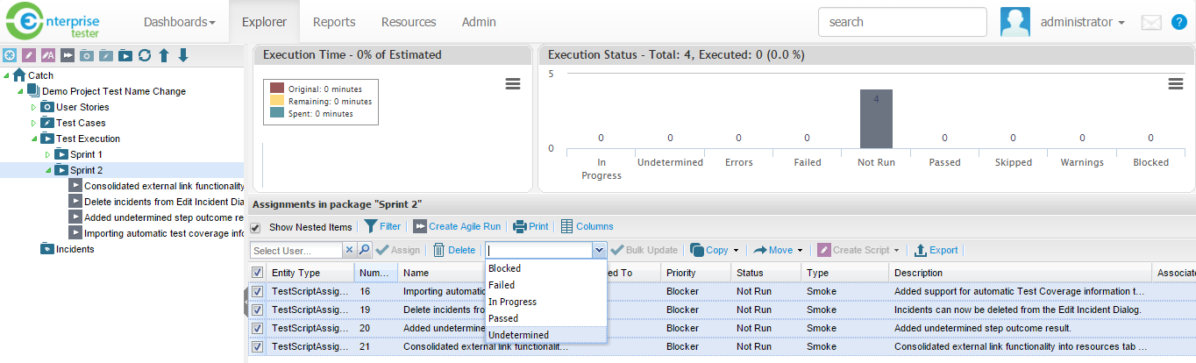Click the move up arrow icon

tap(164, 56)
